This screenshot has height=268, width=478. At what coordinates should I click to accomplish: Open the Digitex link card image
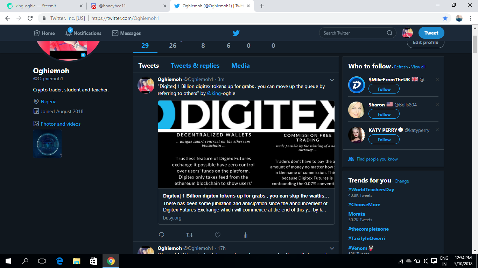click(x=246, y=144)
